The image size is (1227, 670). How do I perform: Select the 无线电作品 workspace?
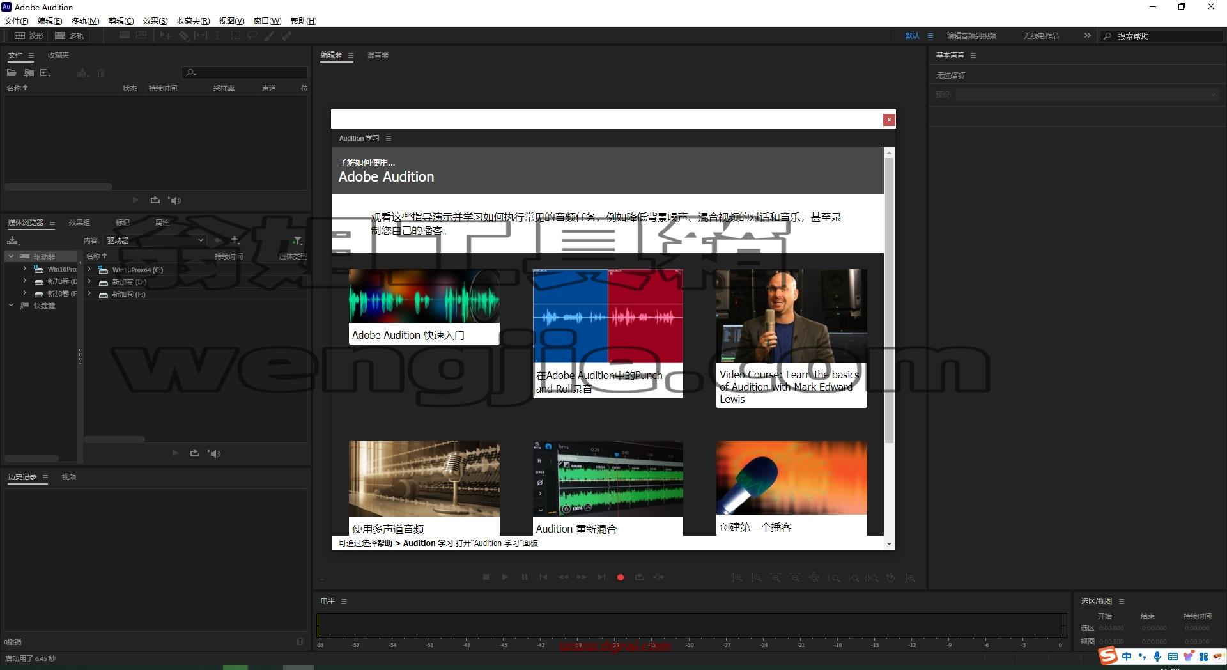(1041, 36)
